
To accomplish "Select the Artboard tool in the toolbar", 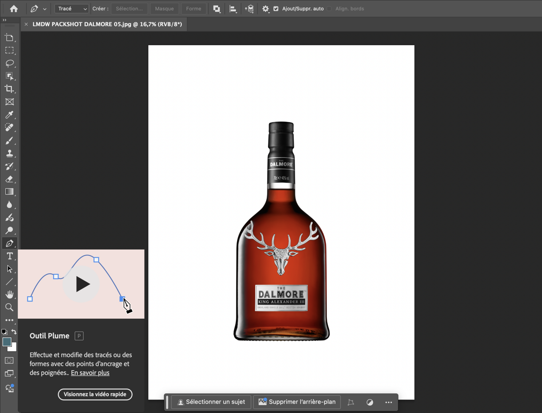I will coord(10,38).
